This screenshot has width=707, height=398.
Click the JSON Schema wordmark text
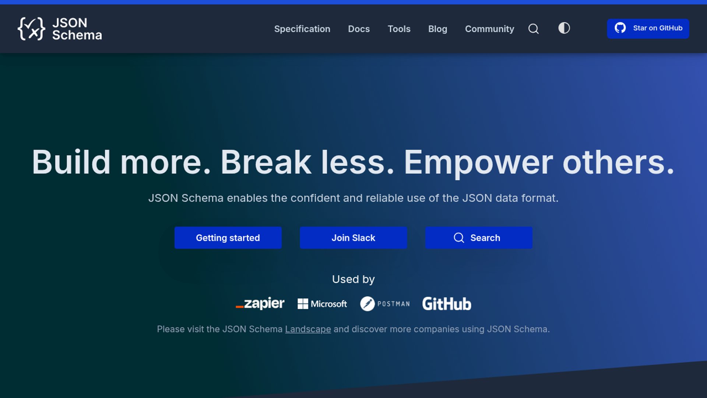(x=77, y=29)
